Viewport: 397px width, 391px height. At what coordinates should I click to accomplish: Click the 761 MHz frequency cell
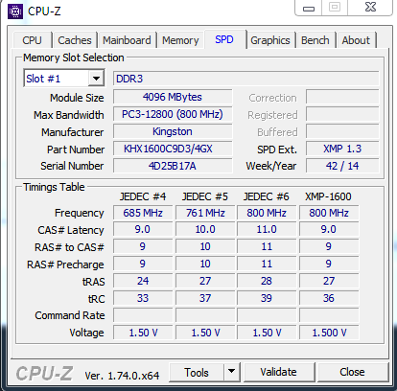[x=205, y=213]
